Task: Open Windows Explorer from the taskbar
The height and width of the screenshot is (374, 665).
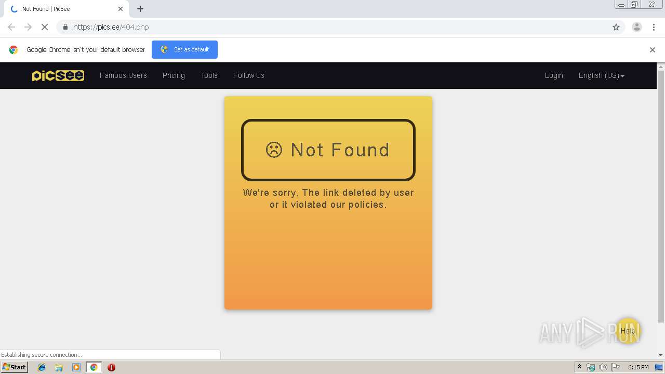Action: tap(59, 367)
